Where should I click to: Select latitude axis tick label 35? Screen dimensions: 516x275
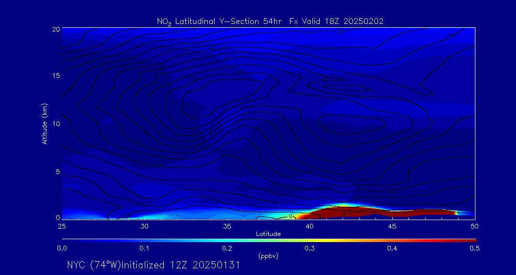tap(227, 226)
